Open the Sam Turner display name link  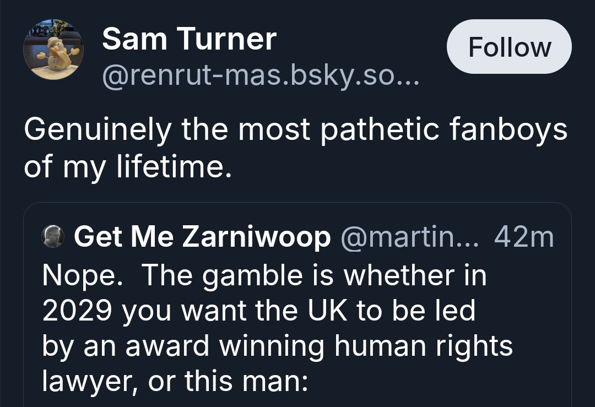tap(189, 40)
